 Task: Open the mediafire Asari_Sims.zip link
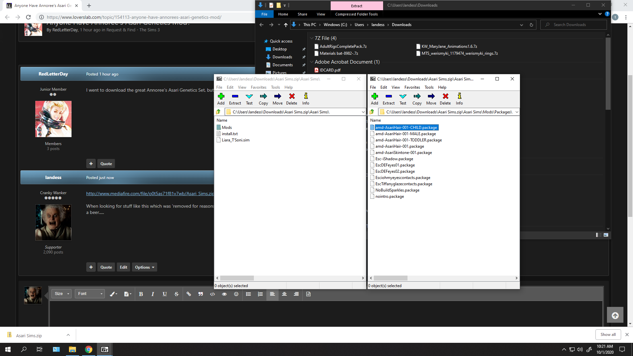tap(150, 193)
